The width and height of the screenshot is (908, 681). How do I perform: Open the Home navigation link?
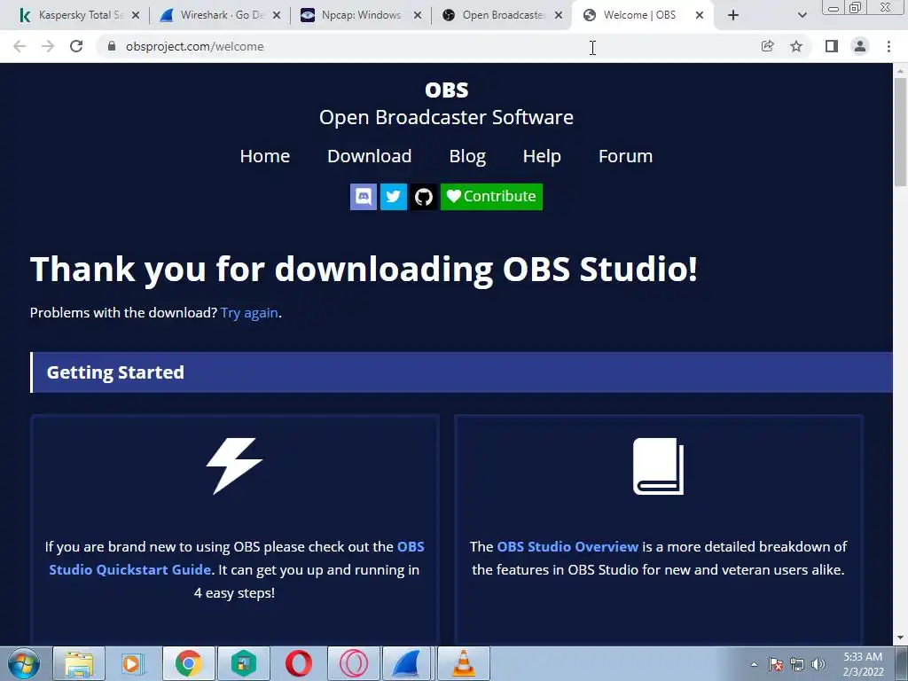tap(264, 156)
